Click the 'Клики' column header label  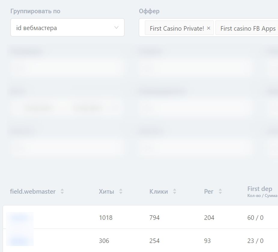pyautogui.click(x=159, y=192)
